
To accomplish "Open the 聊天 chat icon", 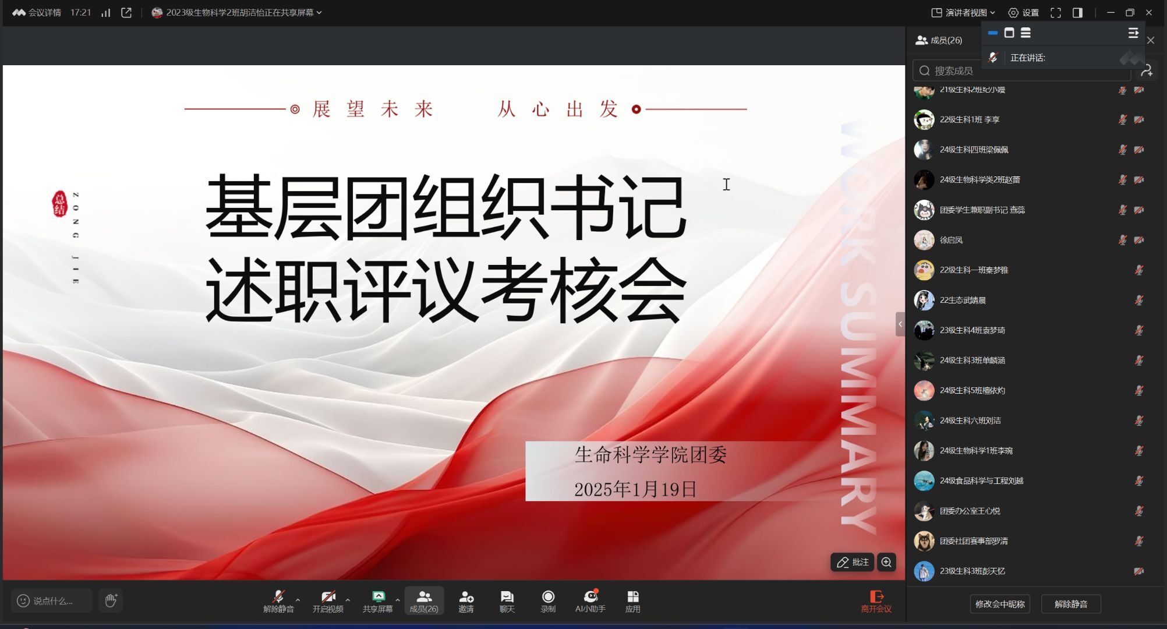I will tap(507, 597).
